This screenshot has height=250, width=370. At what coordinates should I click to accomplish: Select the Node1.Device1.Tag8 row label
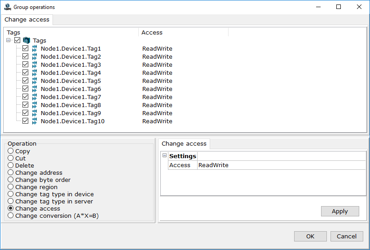tap(71, 105)
